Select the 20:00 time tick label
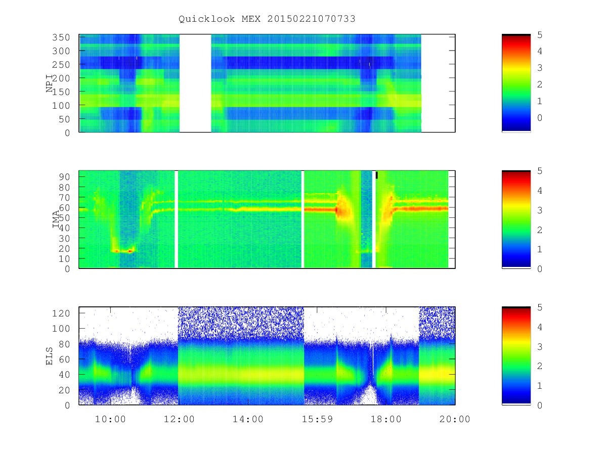607x455 pixels. click(x=455, y=419)
